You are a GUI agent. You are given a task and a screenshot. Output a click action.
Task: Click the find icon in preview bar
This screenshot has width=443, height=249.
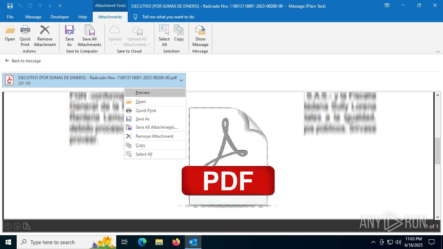click(27, 226)
